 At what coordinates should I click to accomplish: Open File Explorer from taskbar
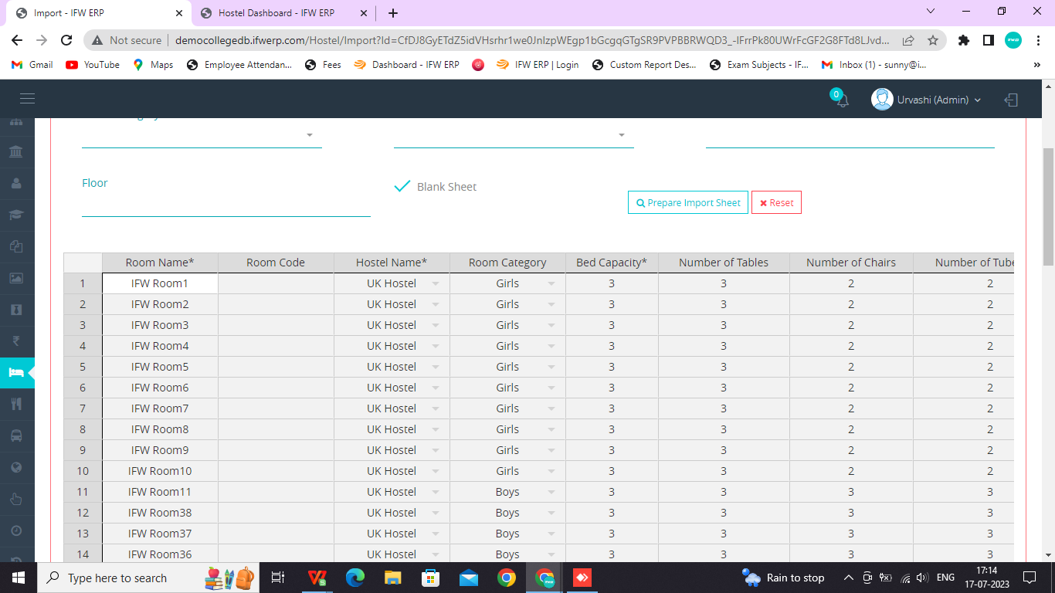point(393,578)
